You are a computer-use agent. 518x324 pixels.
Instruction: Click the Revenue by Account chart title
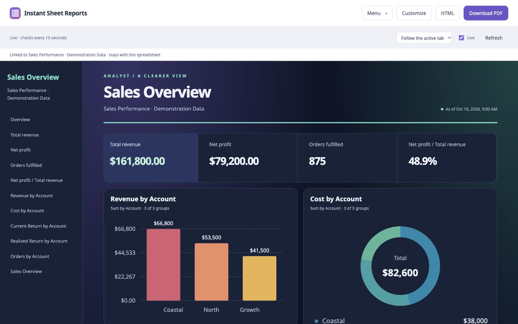tap(143, 199)
